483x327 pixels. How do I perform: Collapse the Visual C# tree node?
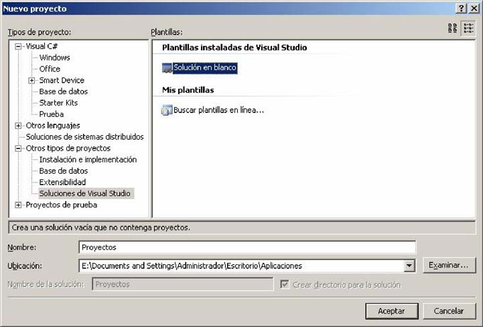coord(18,46)
